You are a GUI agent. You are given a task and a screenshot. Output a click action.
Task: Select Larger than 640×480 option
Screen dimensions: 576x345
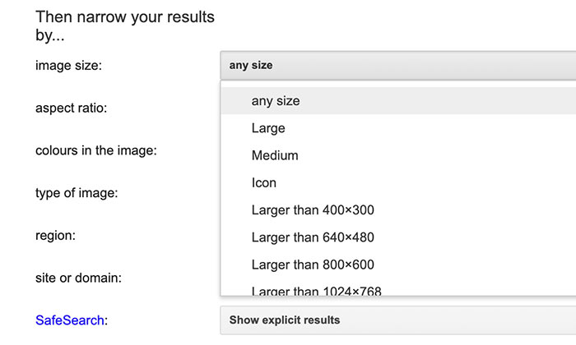(313, 237)
